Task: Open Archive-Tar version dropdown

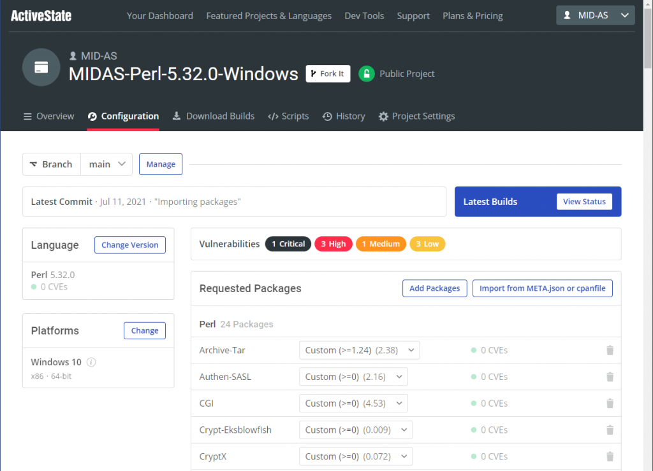Action: pos(359,350)
